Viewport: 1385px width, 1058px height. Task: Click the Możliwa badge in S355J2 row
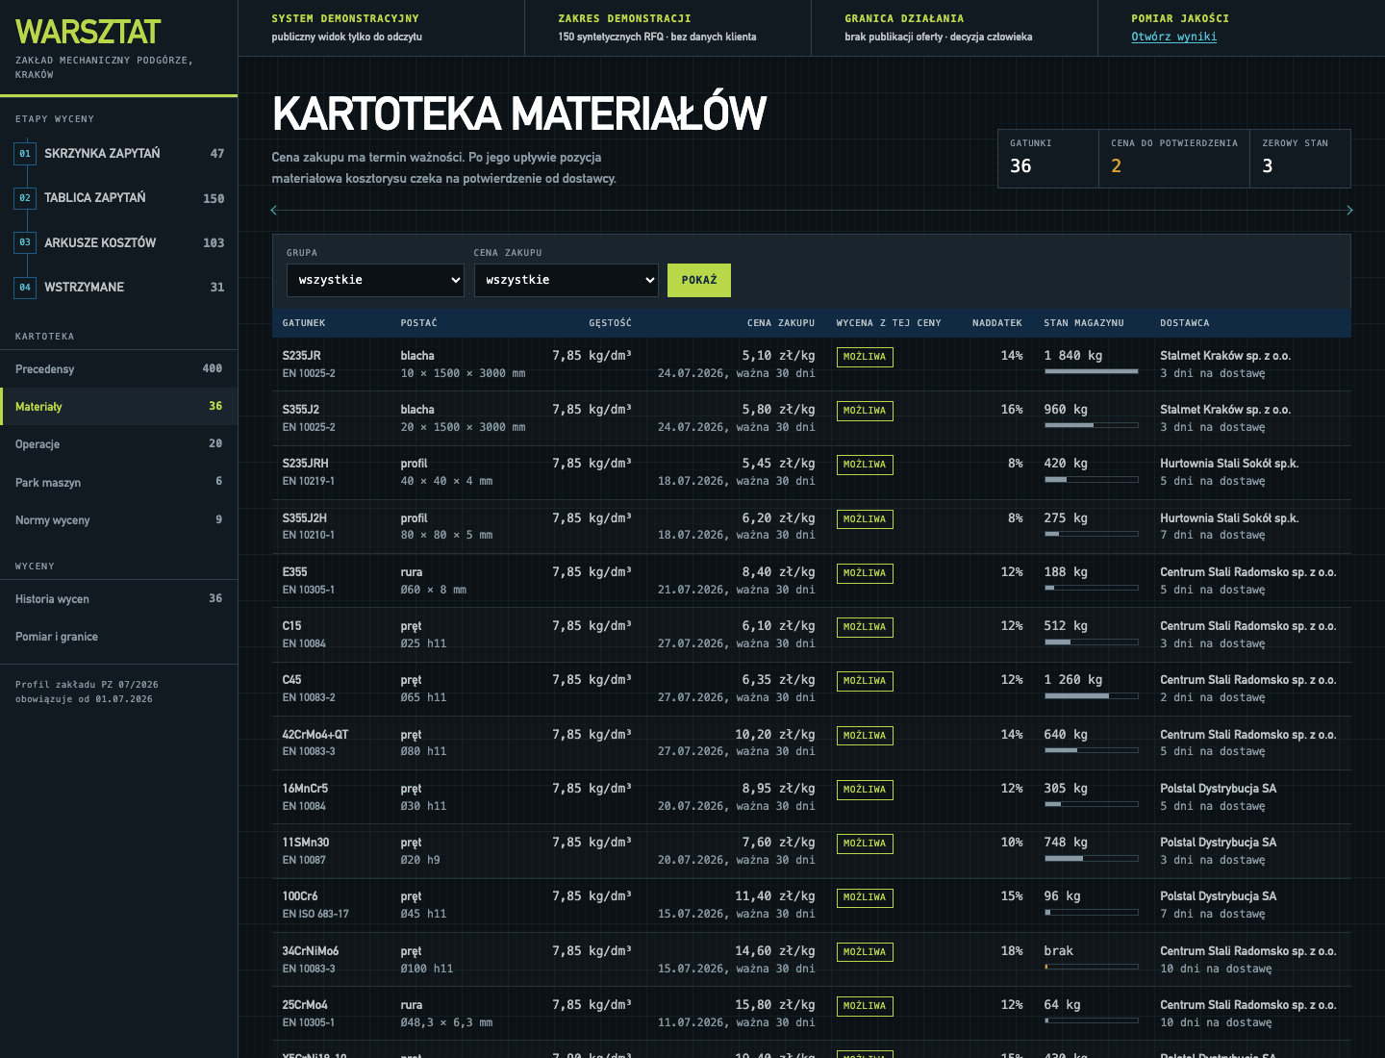point(865,411)
